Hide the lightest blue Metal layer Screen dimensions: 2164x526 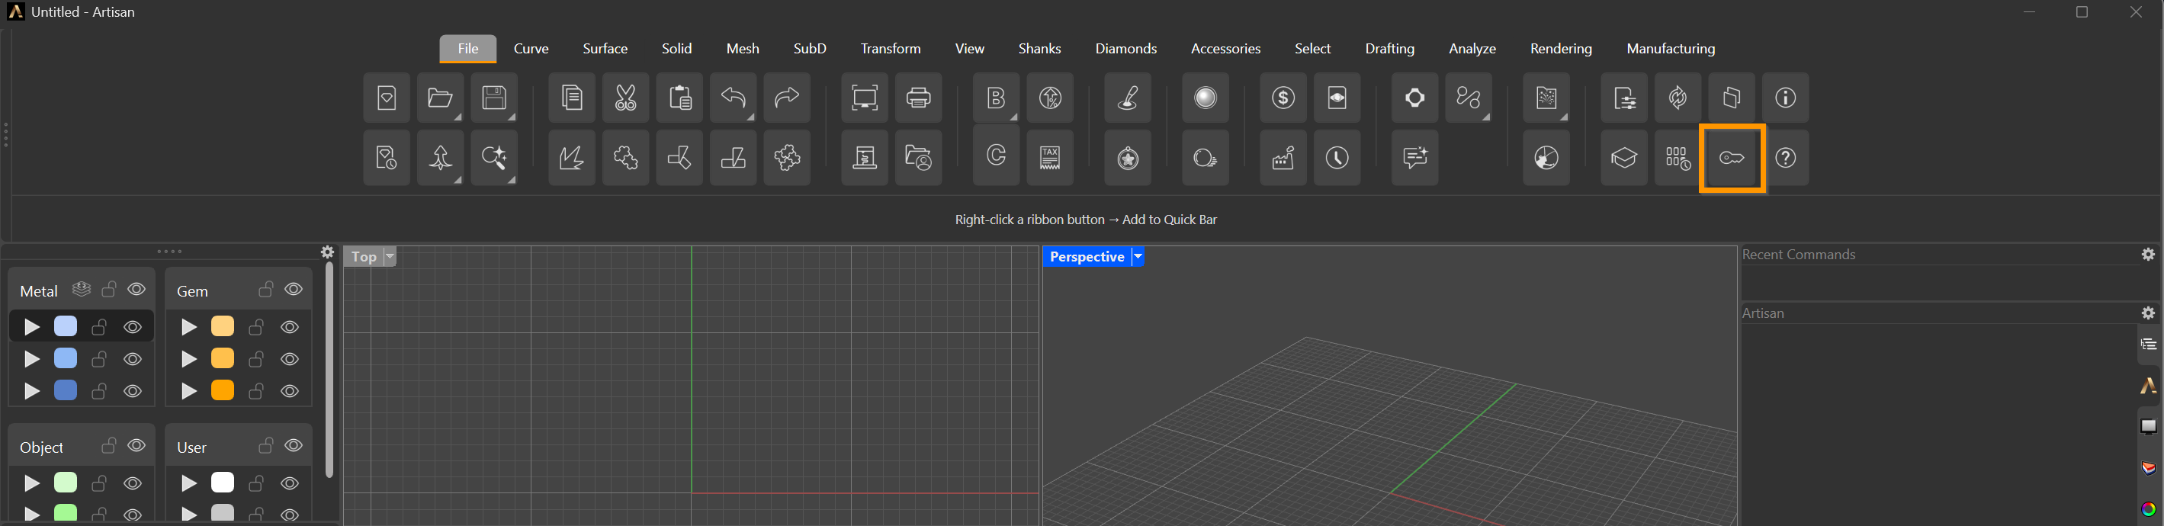click(x=133, y=327)
